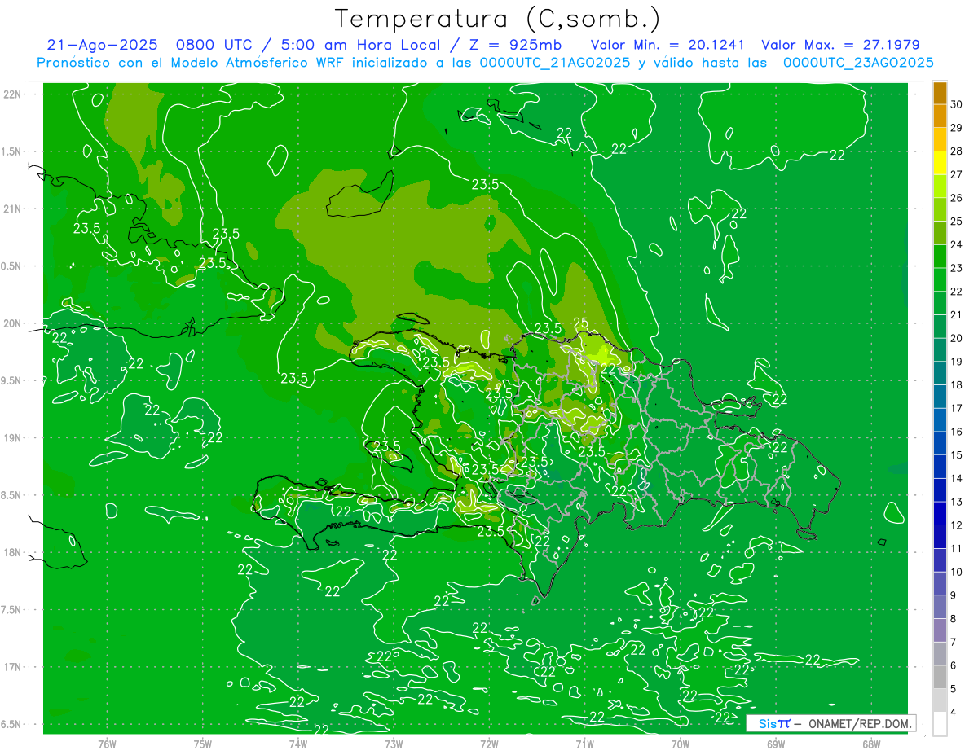
Task: Click latitude axis label '17N'
Action: tap(13, 667)
